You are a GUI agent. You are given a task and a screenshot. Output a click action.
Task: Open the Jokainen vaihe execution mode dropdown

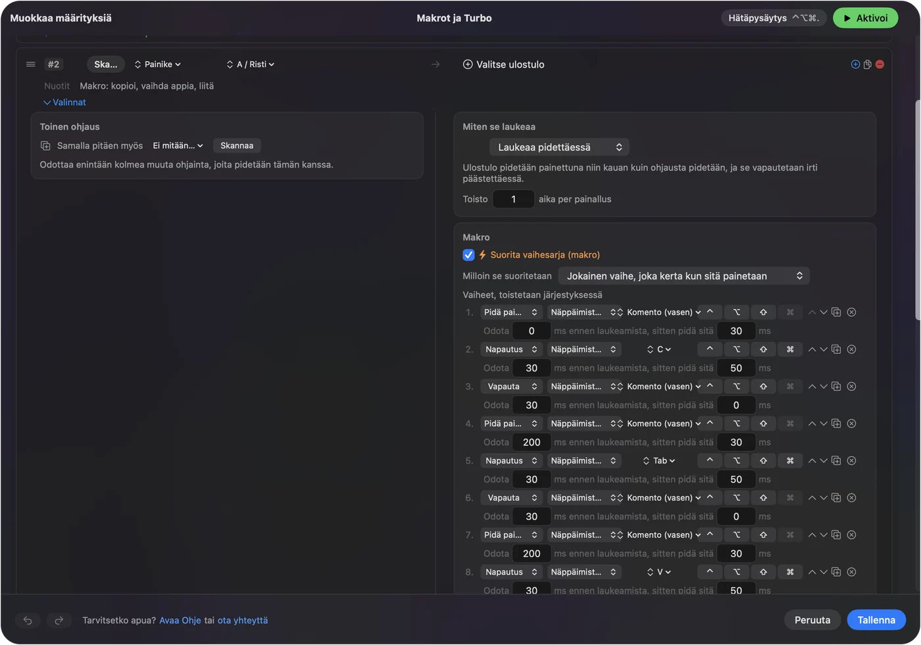pos(684,276)
